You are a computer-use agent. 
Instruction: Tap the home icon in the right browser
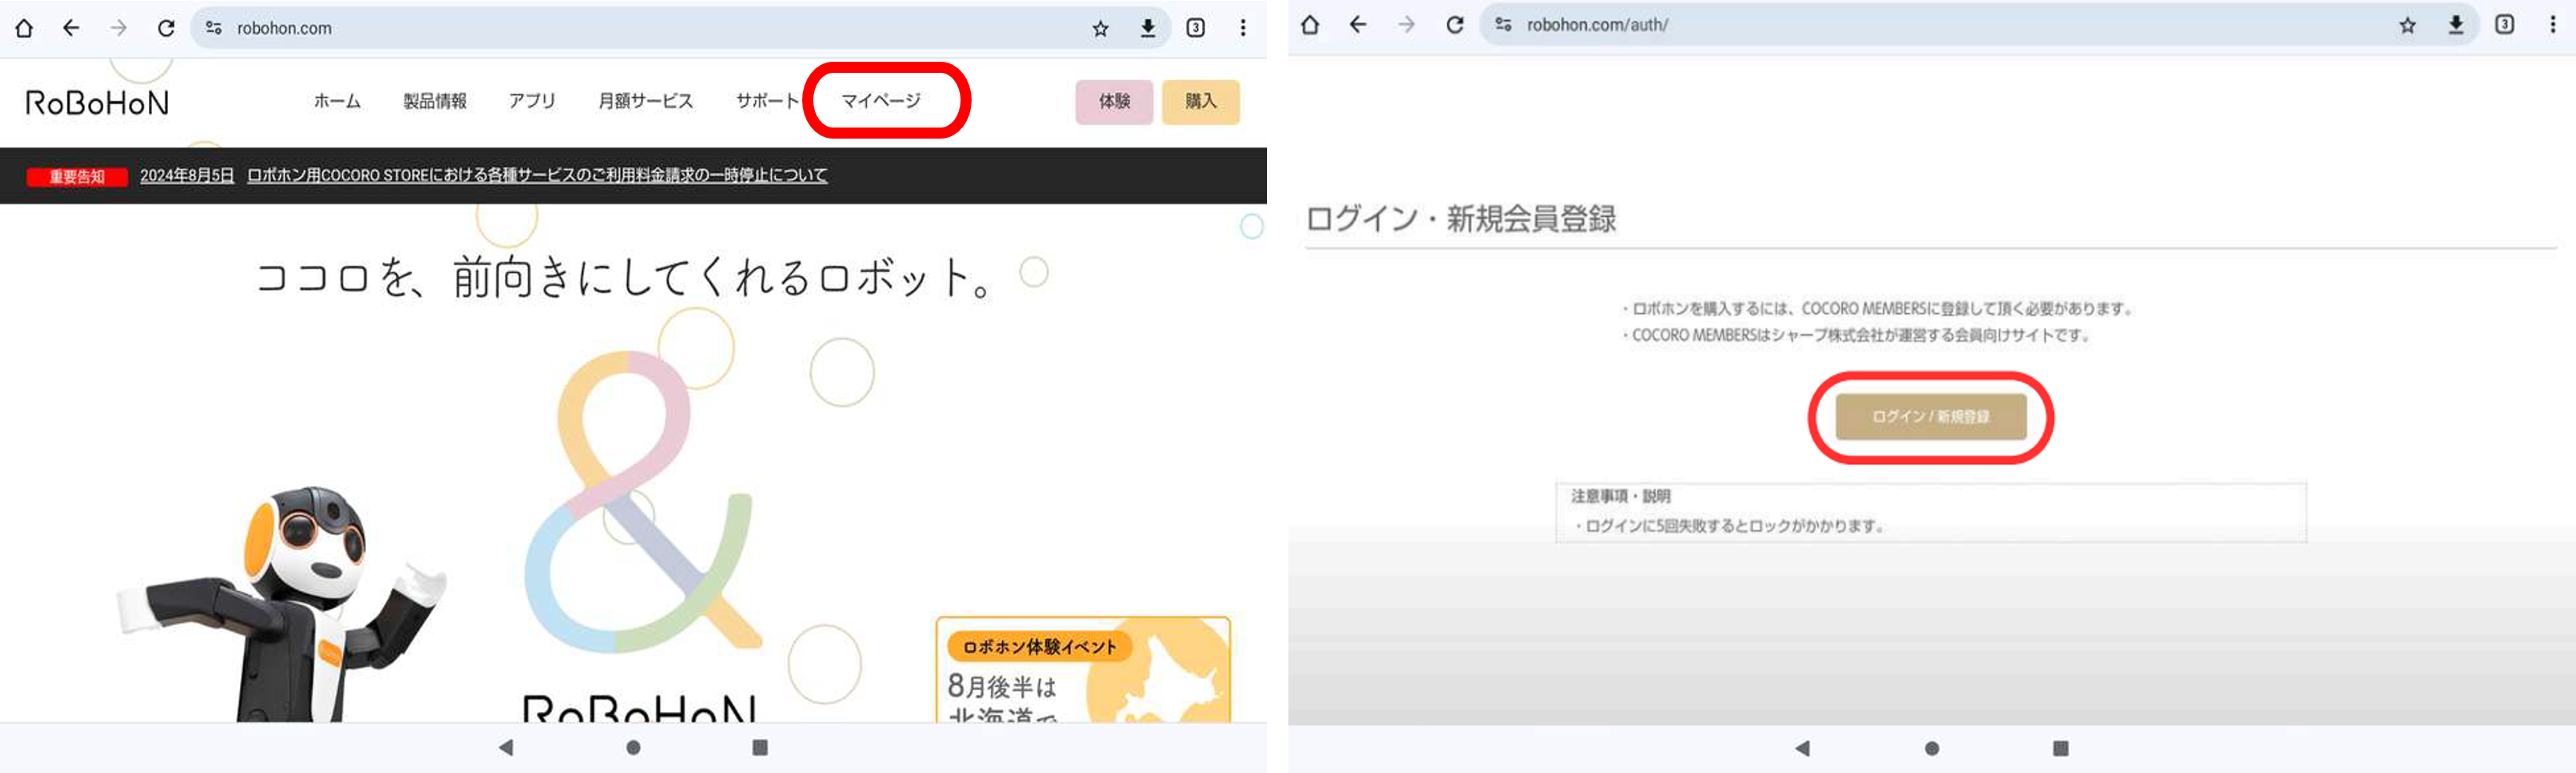click(1310, 25)
